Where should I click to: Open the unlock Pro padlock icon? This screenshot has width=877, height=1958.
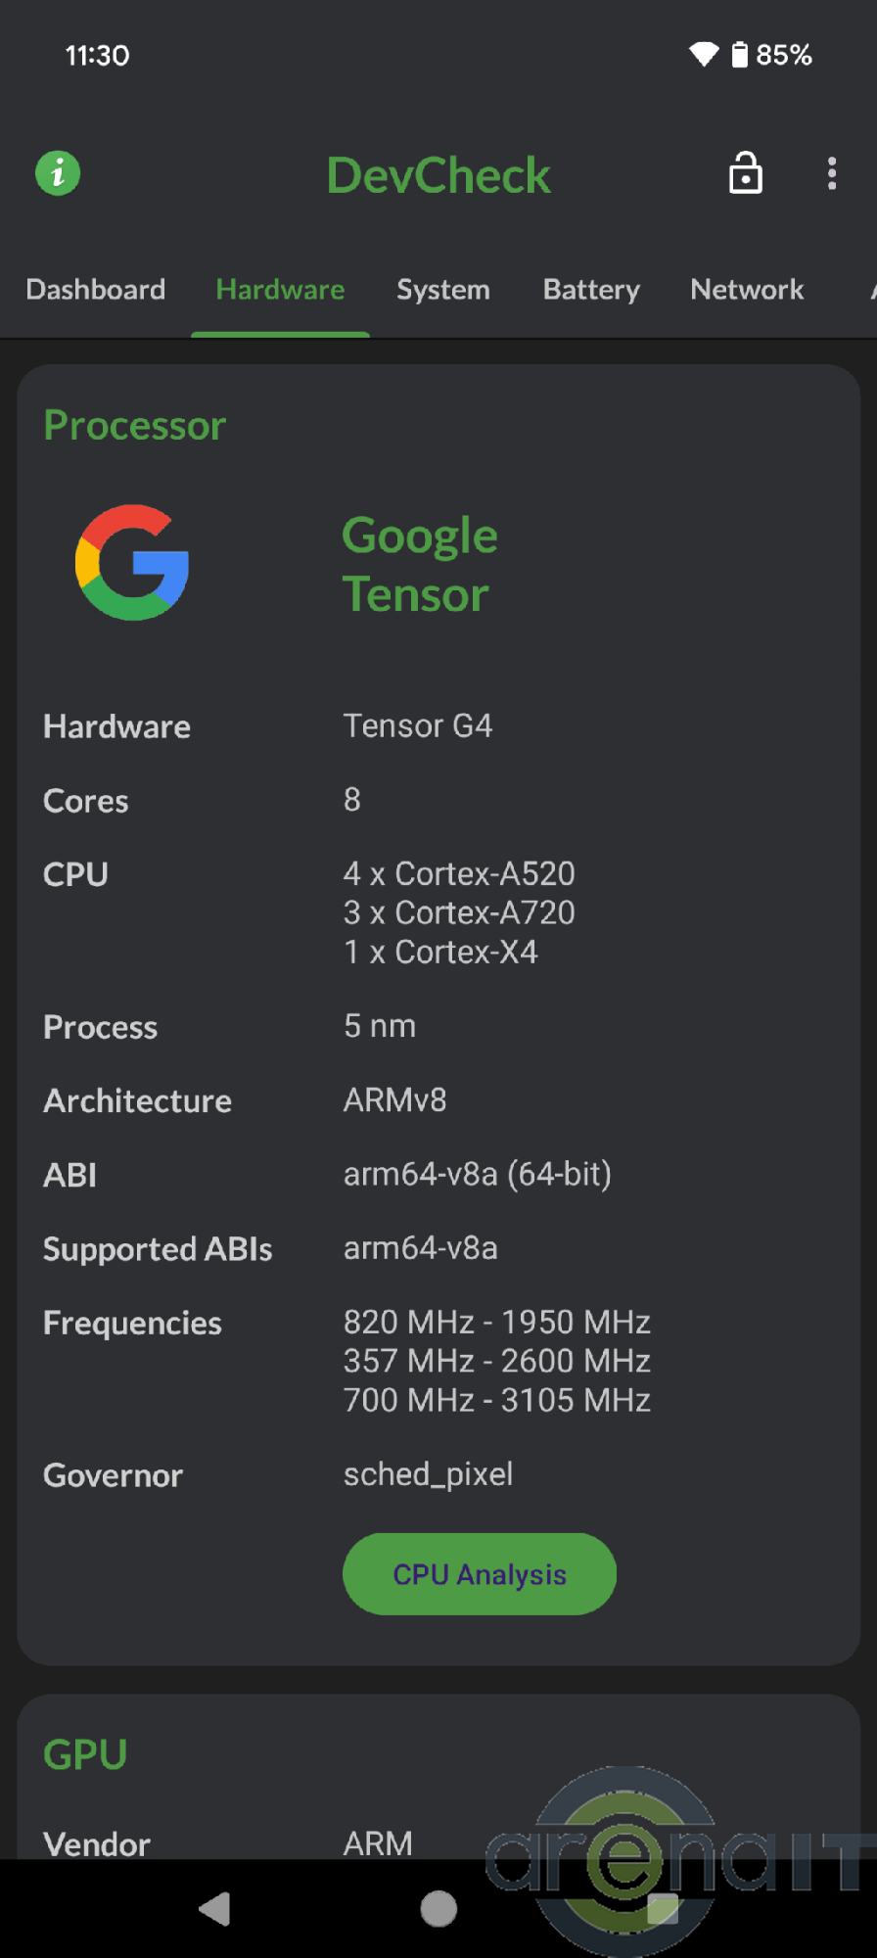point(746,174)
